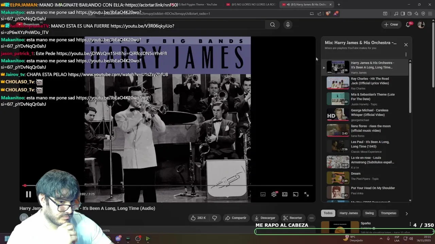Click the music note playlist toolbar icon
The width and height of the screenshot is (435, 244).
click(396, 14)
